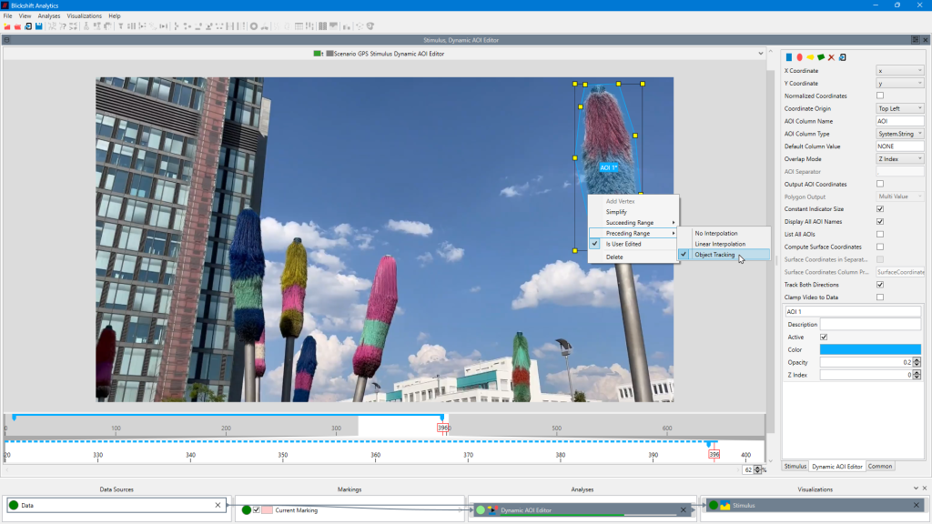
Task: Click the Default Column Value field
Action: [x=900, y=146]
